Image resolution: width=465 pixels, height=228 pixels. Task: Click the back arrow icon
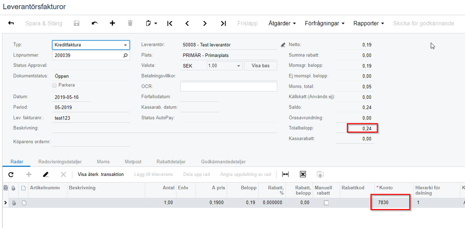[11, 23]
